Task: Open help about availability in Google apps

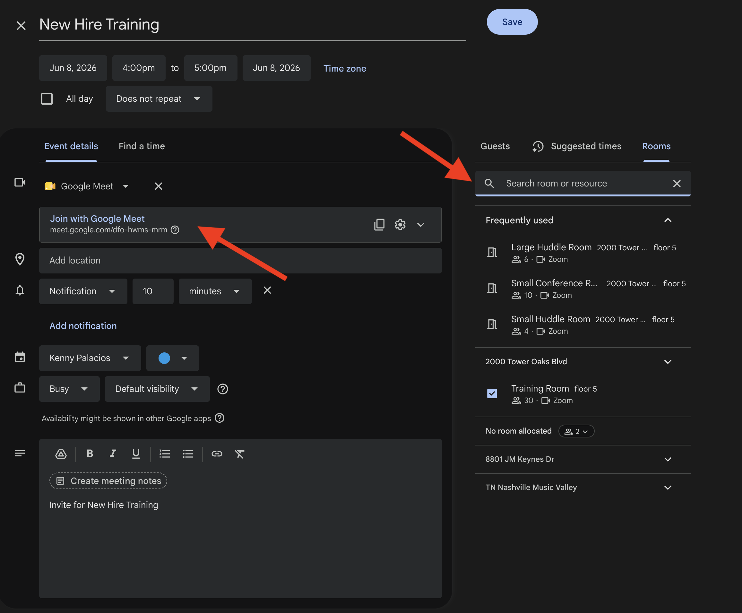Action: click(220, 418)
